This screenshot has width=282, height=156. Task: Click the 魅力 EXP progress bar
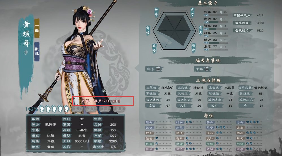click(x=216, y=43)
